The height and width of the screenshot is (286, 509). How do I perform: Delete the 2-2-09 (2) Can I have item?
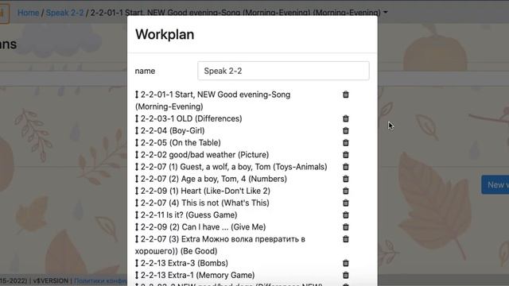point(346,226)
